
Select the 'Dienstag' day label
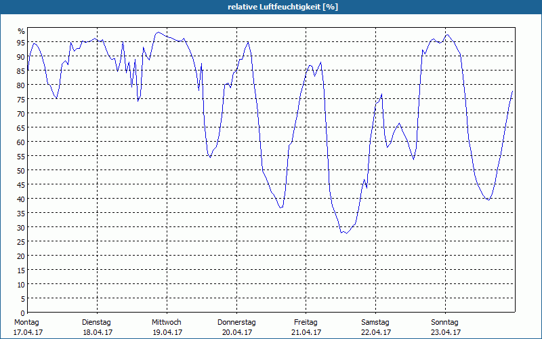pyautogui.click(x=96, y=323)
